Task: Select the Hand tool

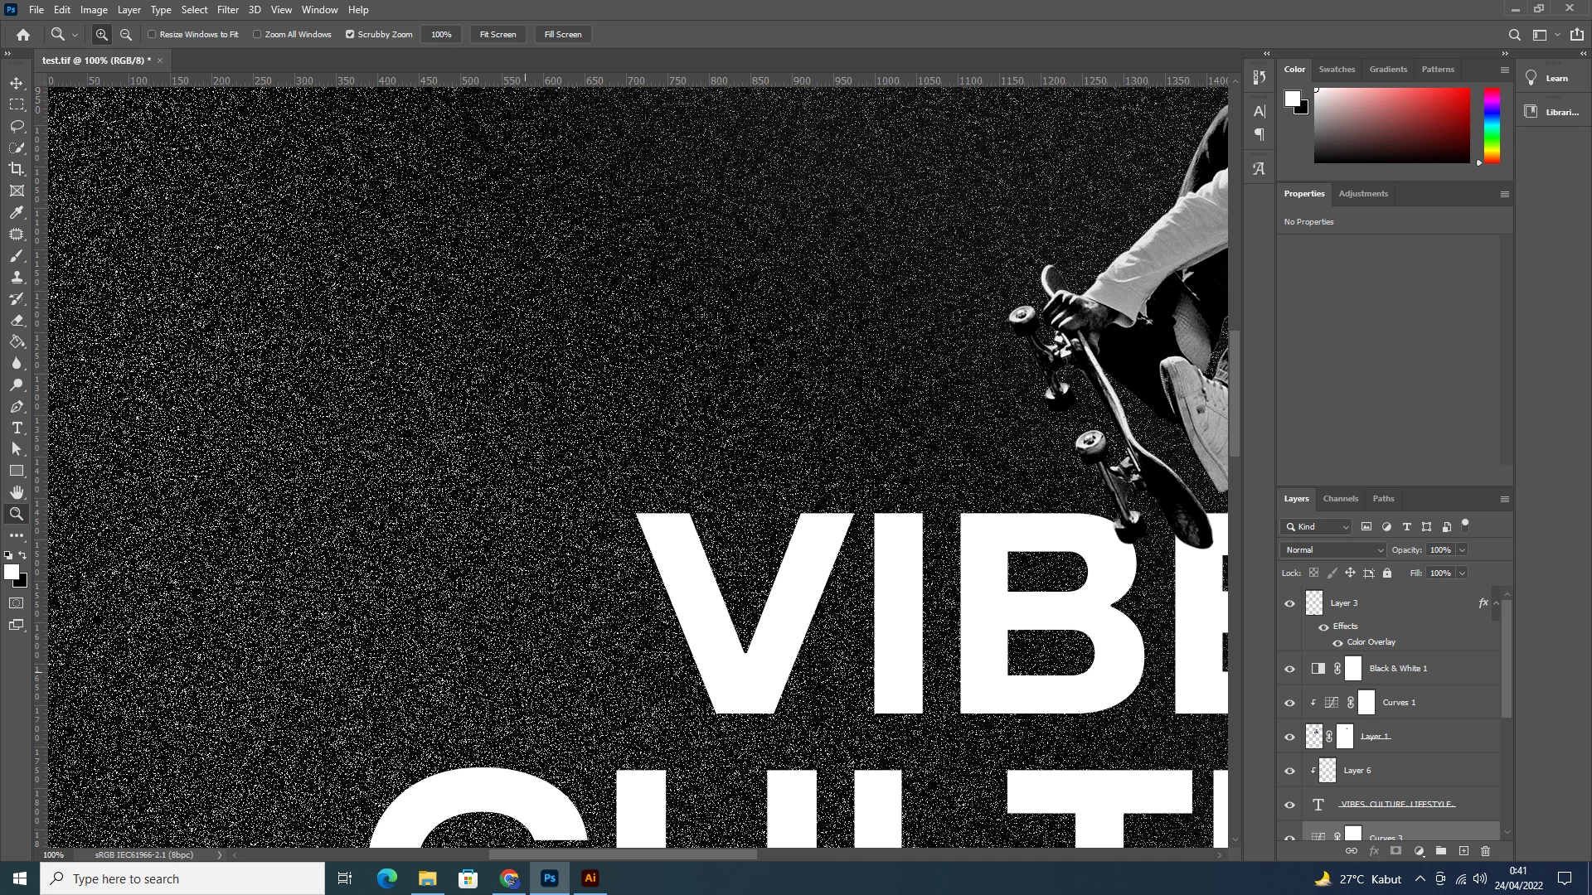Action: tap(17, 492)
